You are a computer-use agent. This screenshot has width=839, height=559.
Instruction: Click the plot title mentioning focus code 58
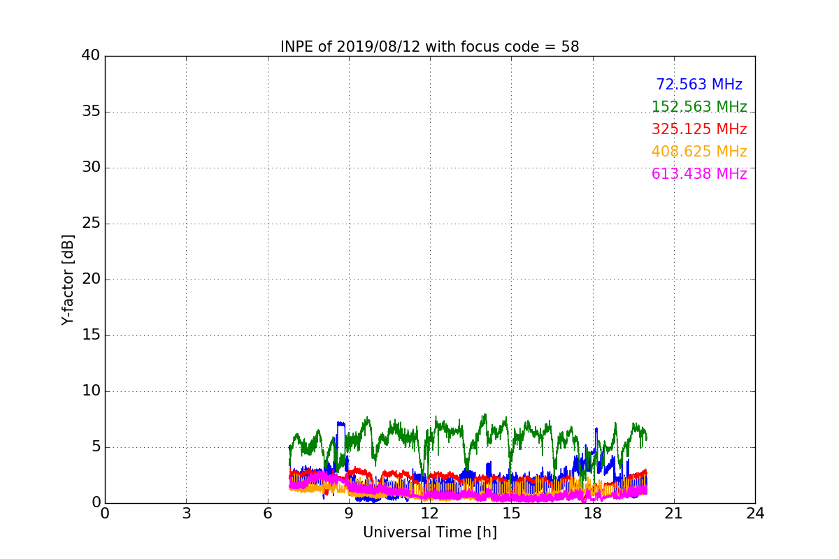click(429, 47)
